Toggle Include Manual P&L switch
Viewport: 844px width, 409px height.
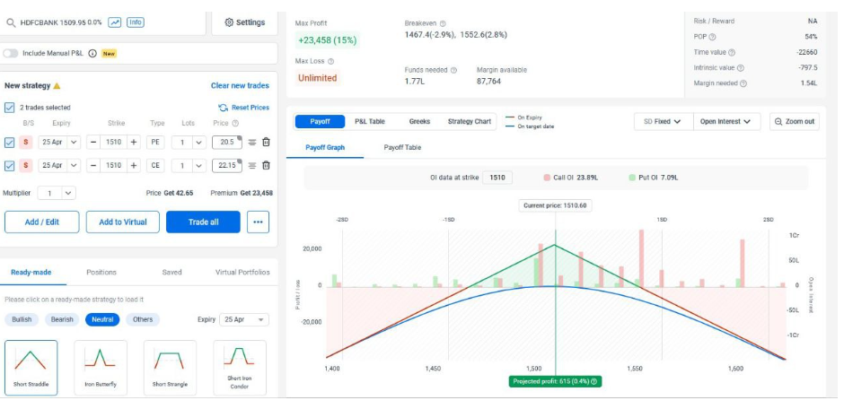click(x=11, y=53)
